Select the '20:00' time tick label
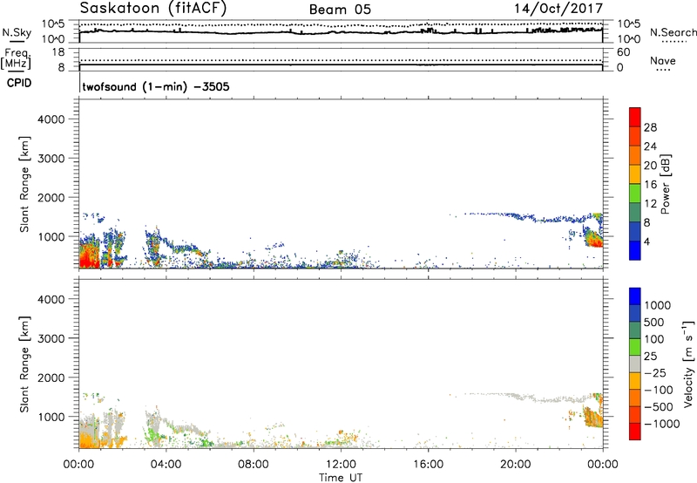Viewport: 697px width, 483px height. pos(516,465)
